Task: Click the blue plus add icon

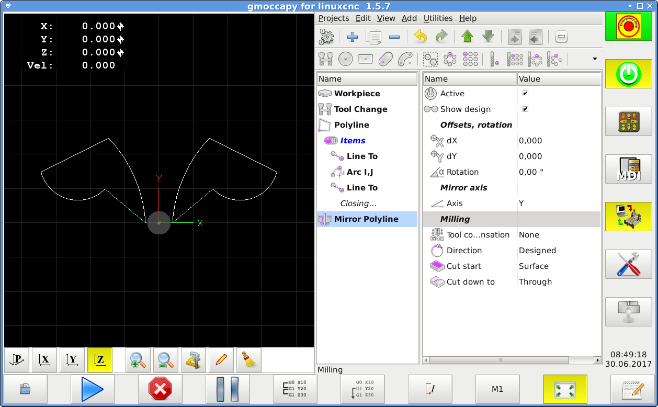Action: 353,37
